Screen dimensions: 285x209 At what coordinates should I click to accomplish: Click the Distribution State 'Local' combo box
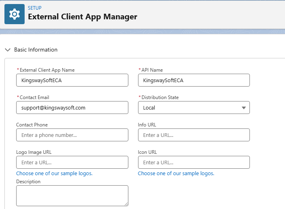click(190, 108)
